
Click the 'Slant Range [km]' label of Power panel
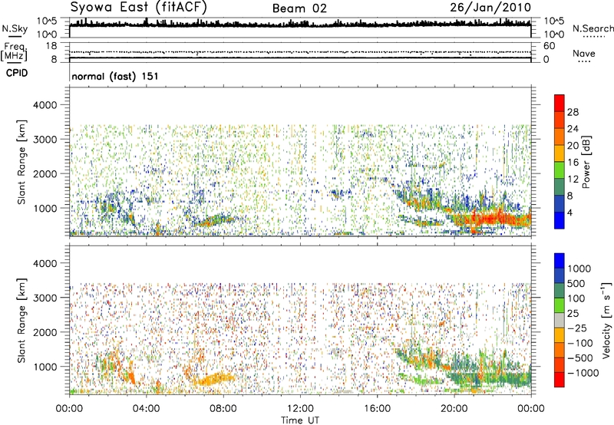click(x=21, y=162)
